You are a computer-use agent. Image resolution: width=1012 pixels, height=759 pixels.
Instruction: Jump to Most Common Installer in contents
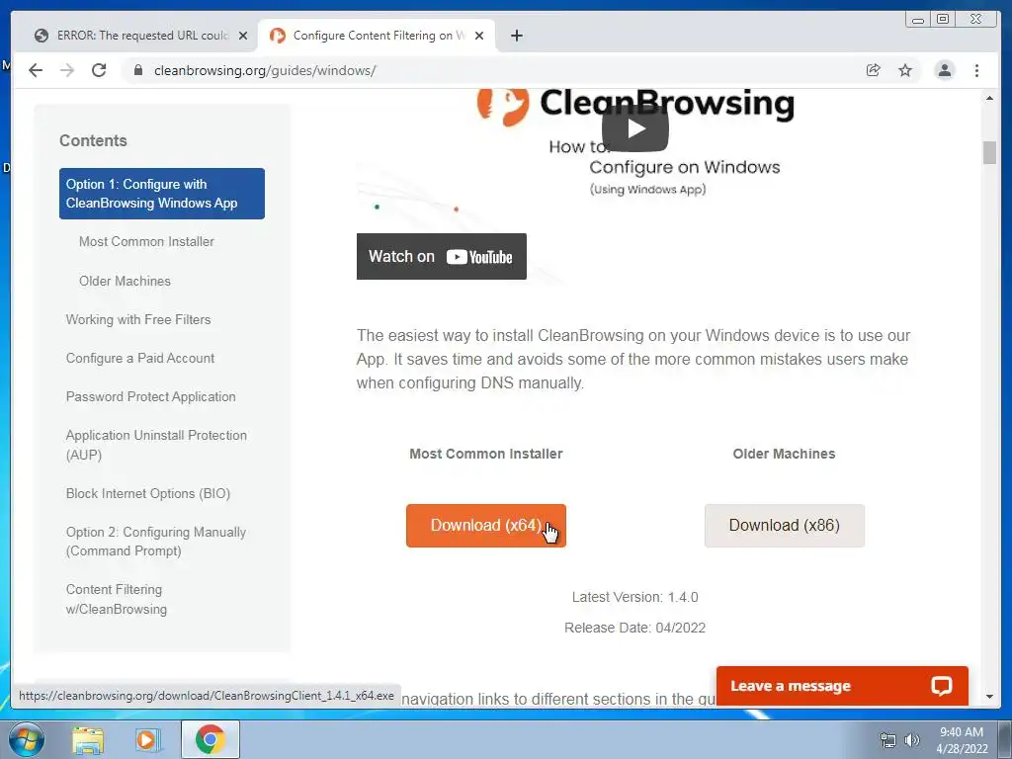pos(146,241)
